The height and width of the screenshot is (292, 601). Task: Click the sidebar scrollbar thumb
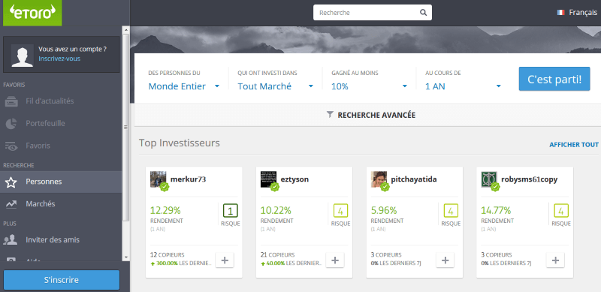pos(125,128)
